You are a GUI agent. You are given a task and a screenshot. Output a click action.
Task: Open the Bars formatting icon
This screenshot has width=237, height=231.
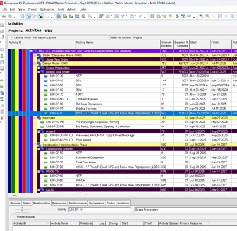point(101,16)
